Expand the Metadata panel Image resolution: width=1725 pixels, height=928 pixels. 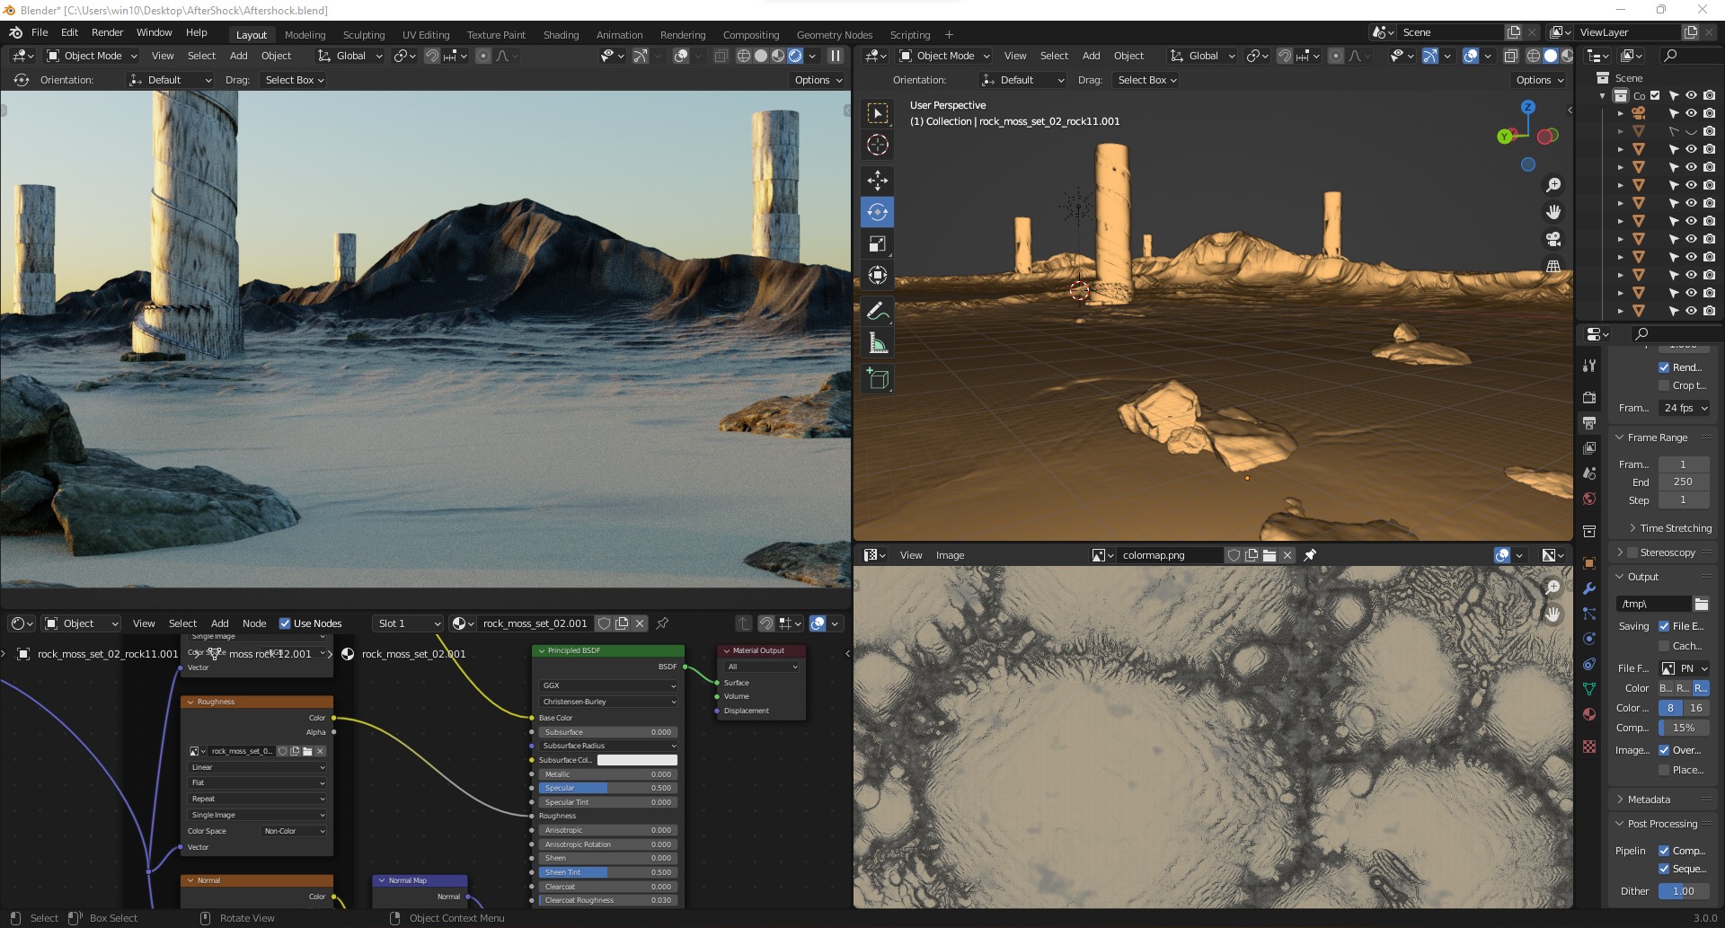pos(1649,800)
